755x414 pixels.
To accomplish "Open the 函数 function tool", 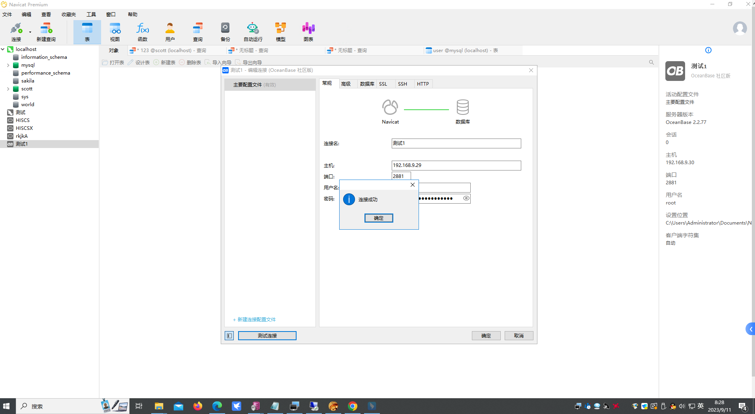I will tap(143, 32).
